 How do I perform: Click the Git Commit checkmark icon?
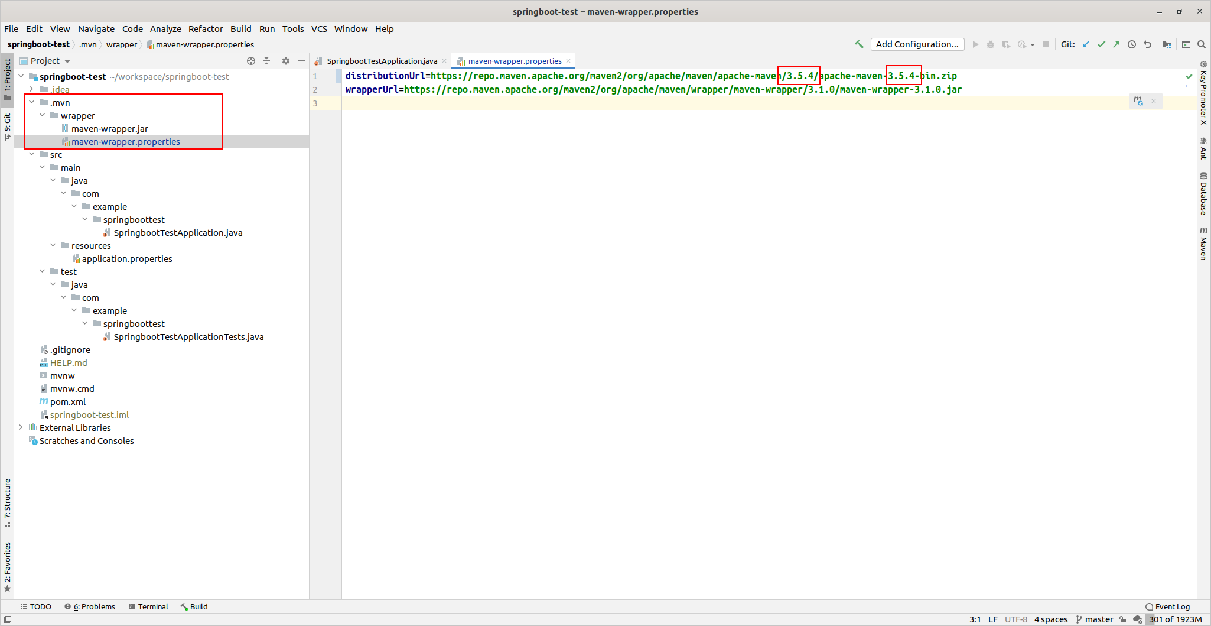[1101, 44]
